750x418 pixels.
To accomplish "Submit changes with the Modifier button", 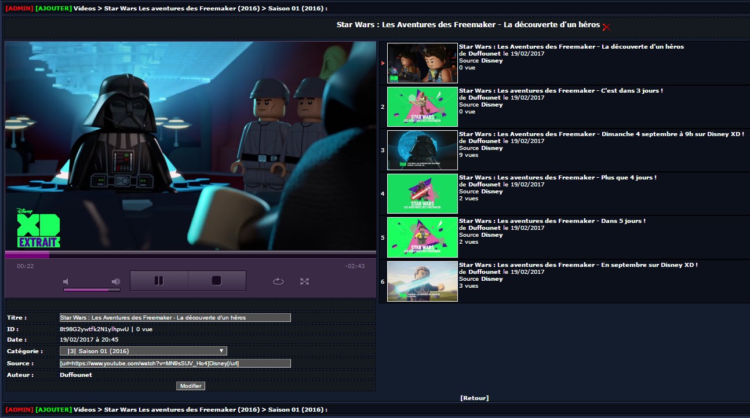I will click(191, 386).
